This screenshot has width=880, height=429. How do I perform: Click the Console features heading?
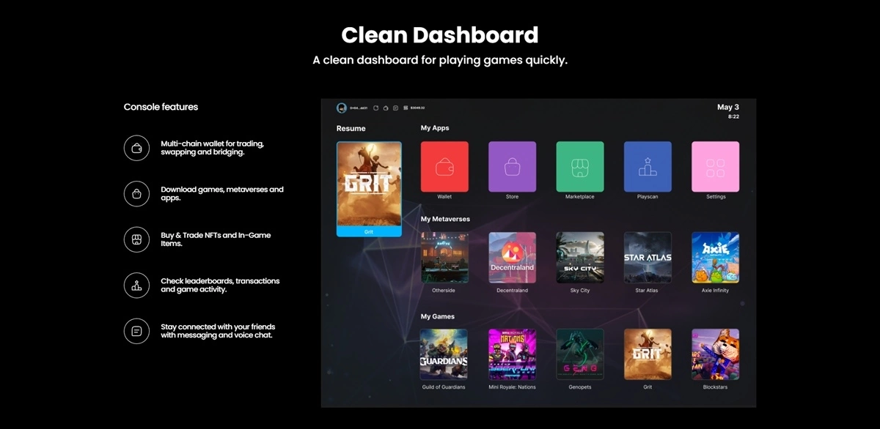(x=161, y=107)
